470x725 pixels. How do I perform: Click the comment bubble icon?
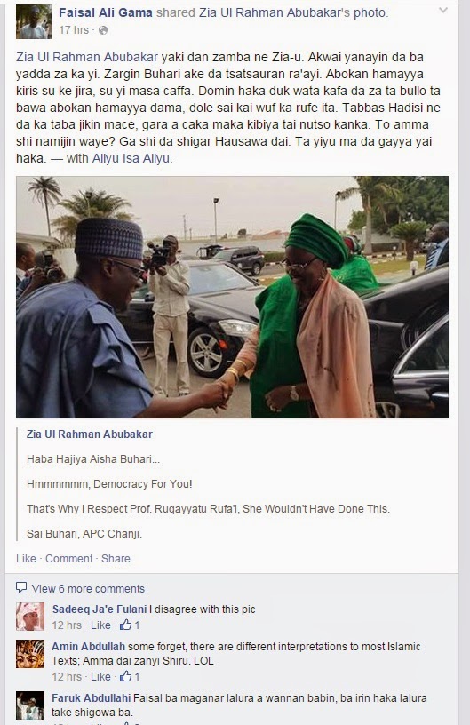click(21, 587)
